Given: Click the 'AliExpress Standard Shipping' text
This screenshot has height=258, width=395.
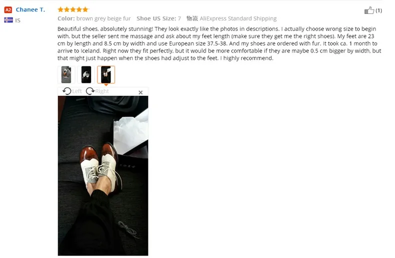Looking at the screenshot, I should coord(238,18).
